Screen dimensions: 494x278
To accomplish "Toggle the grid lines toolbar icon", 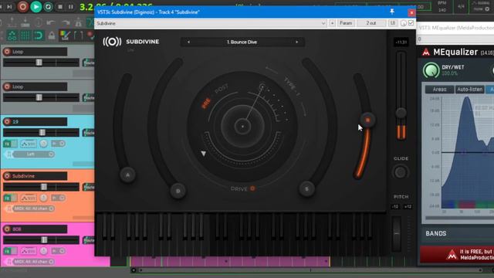I will click(x=25, y=36).
